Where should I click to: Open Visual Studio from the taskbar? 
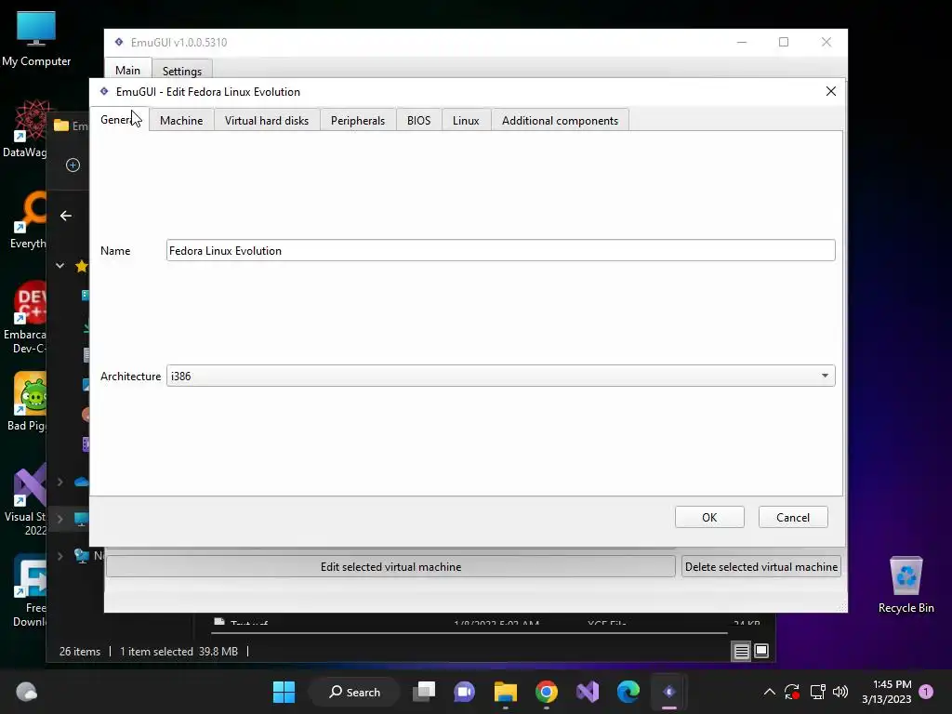pyautogui.click(x=588, y=692)
